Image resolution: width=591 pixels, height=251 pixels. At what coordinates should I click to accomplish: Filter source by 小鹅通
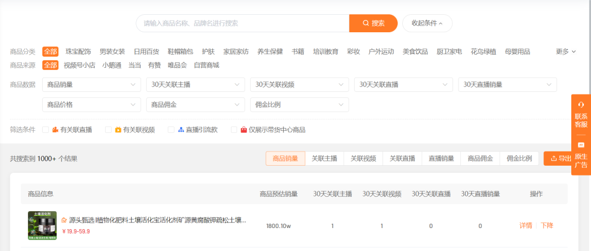click(112, 65)
